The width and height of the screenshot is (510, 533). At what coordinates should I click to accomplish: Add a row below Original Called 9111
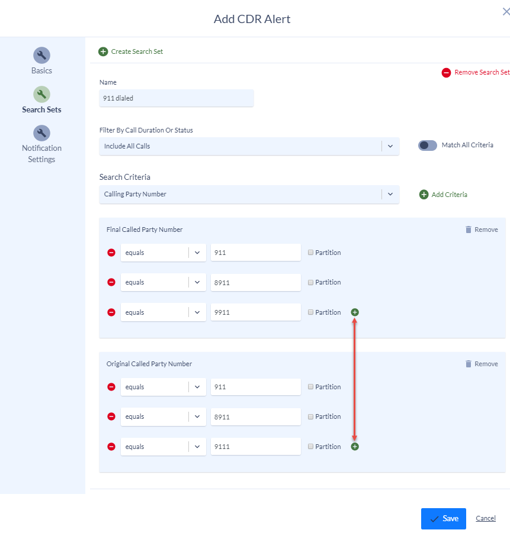click(355, 446)
